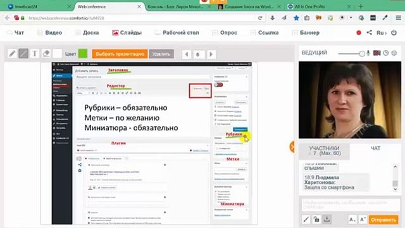This screenshot has width=405, height=228.
Task: Open the Опрос section
Action: [x=225, y=32]
